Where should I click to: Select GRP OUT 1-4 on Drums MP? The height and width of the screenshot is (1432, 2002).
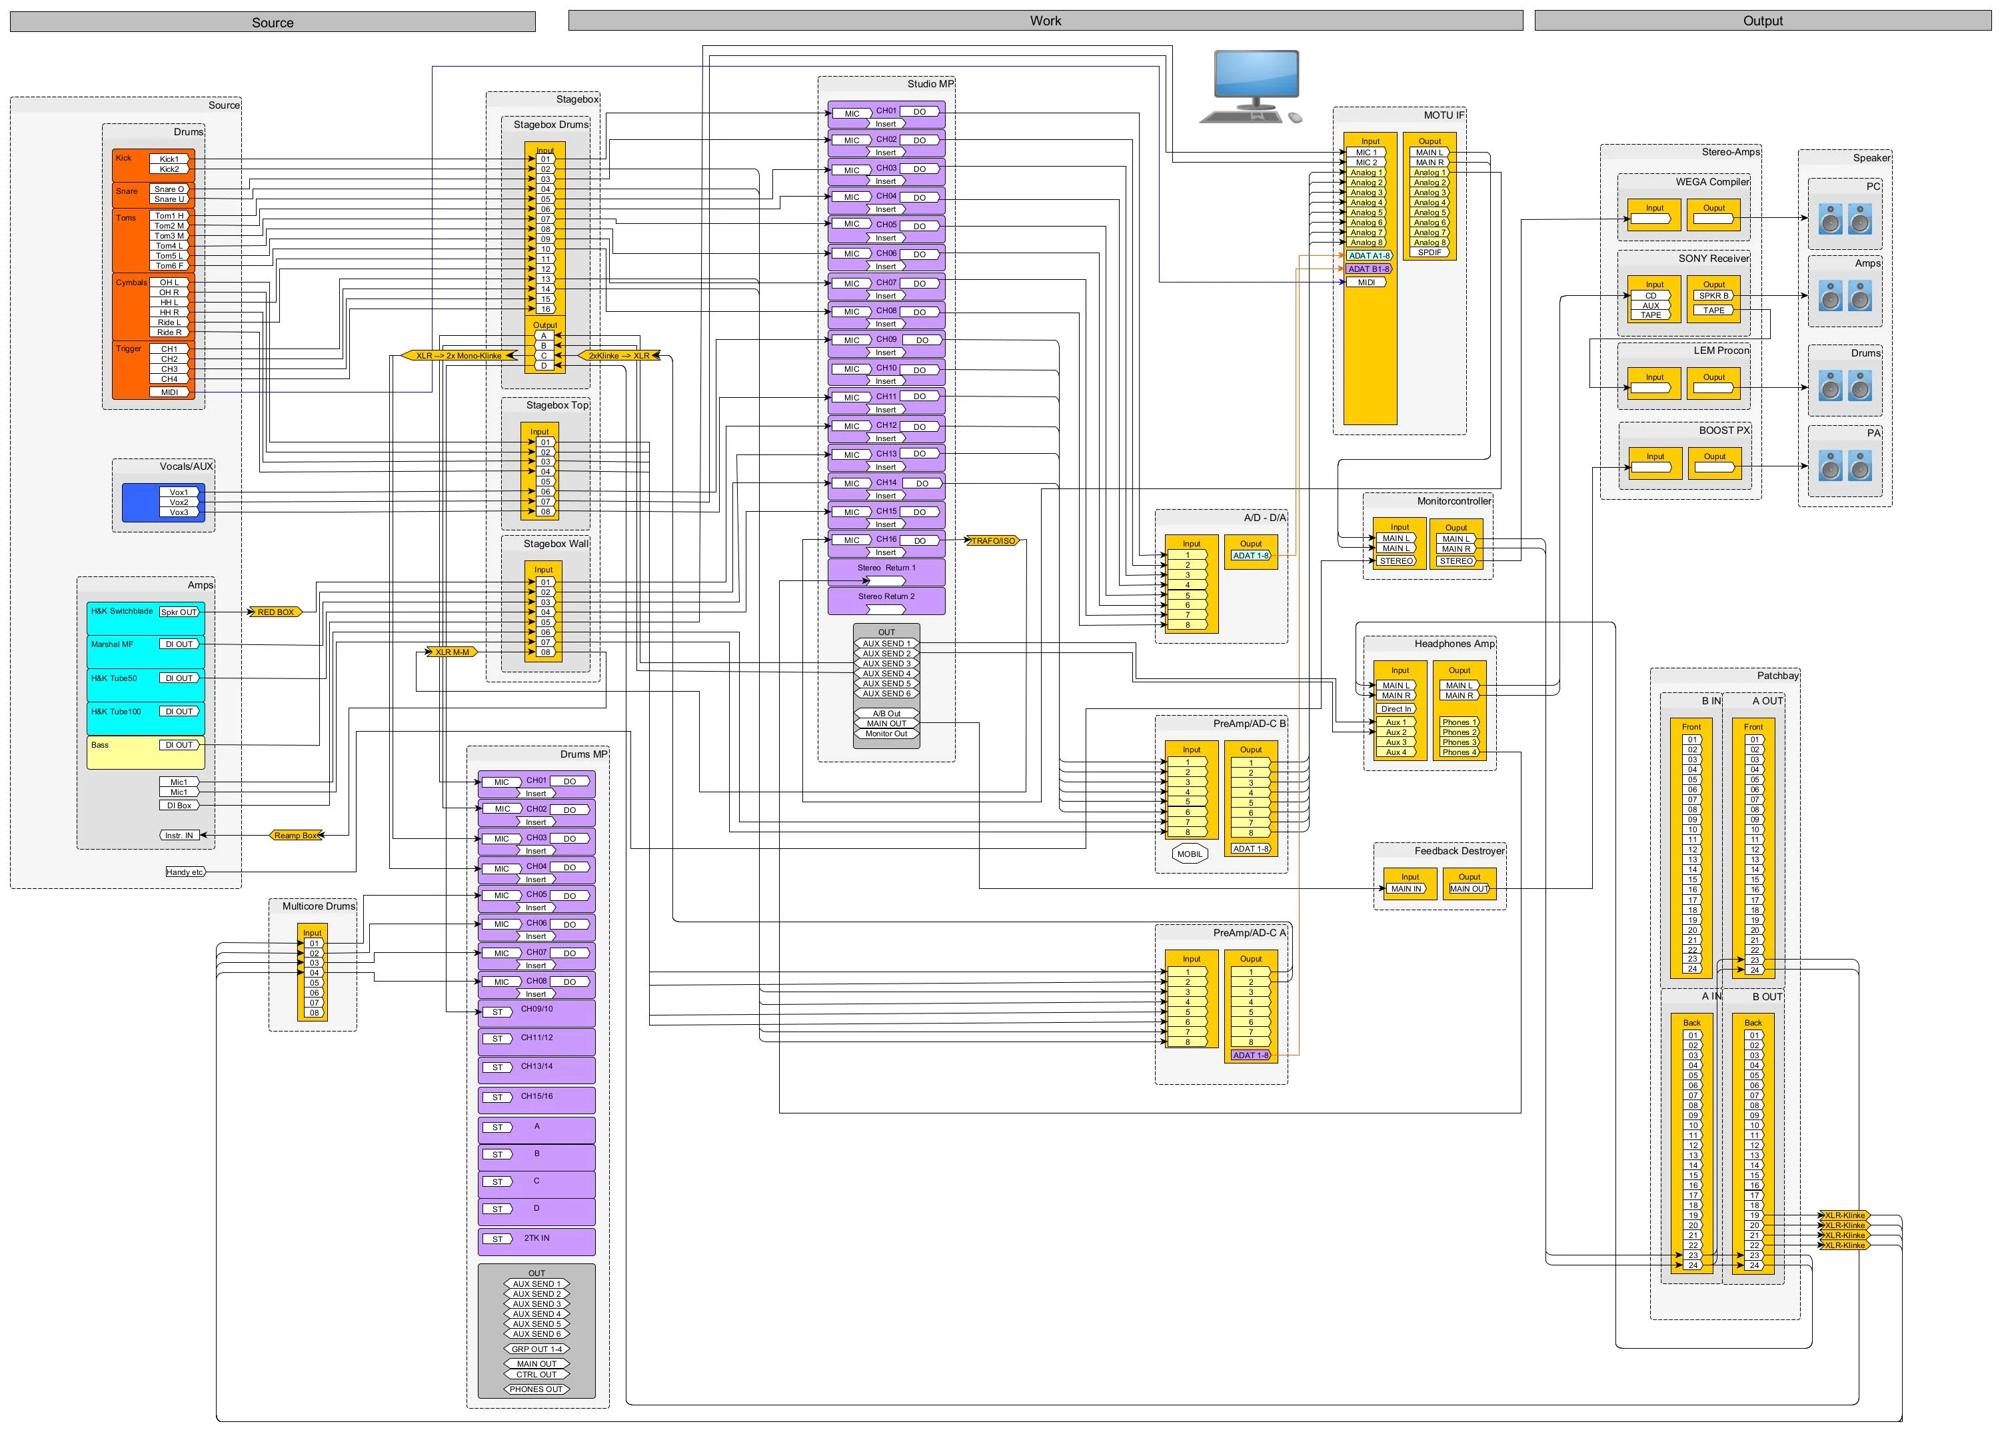pyautogui.click(x=536, y=1349)
